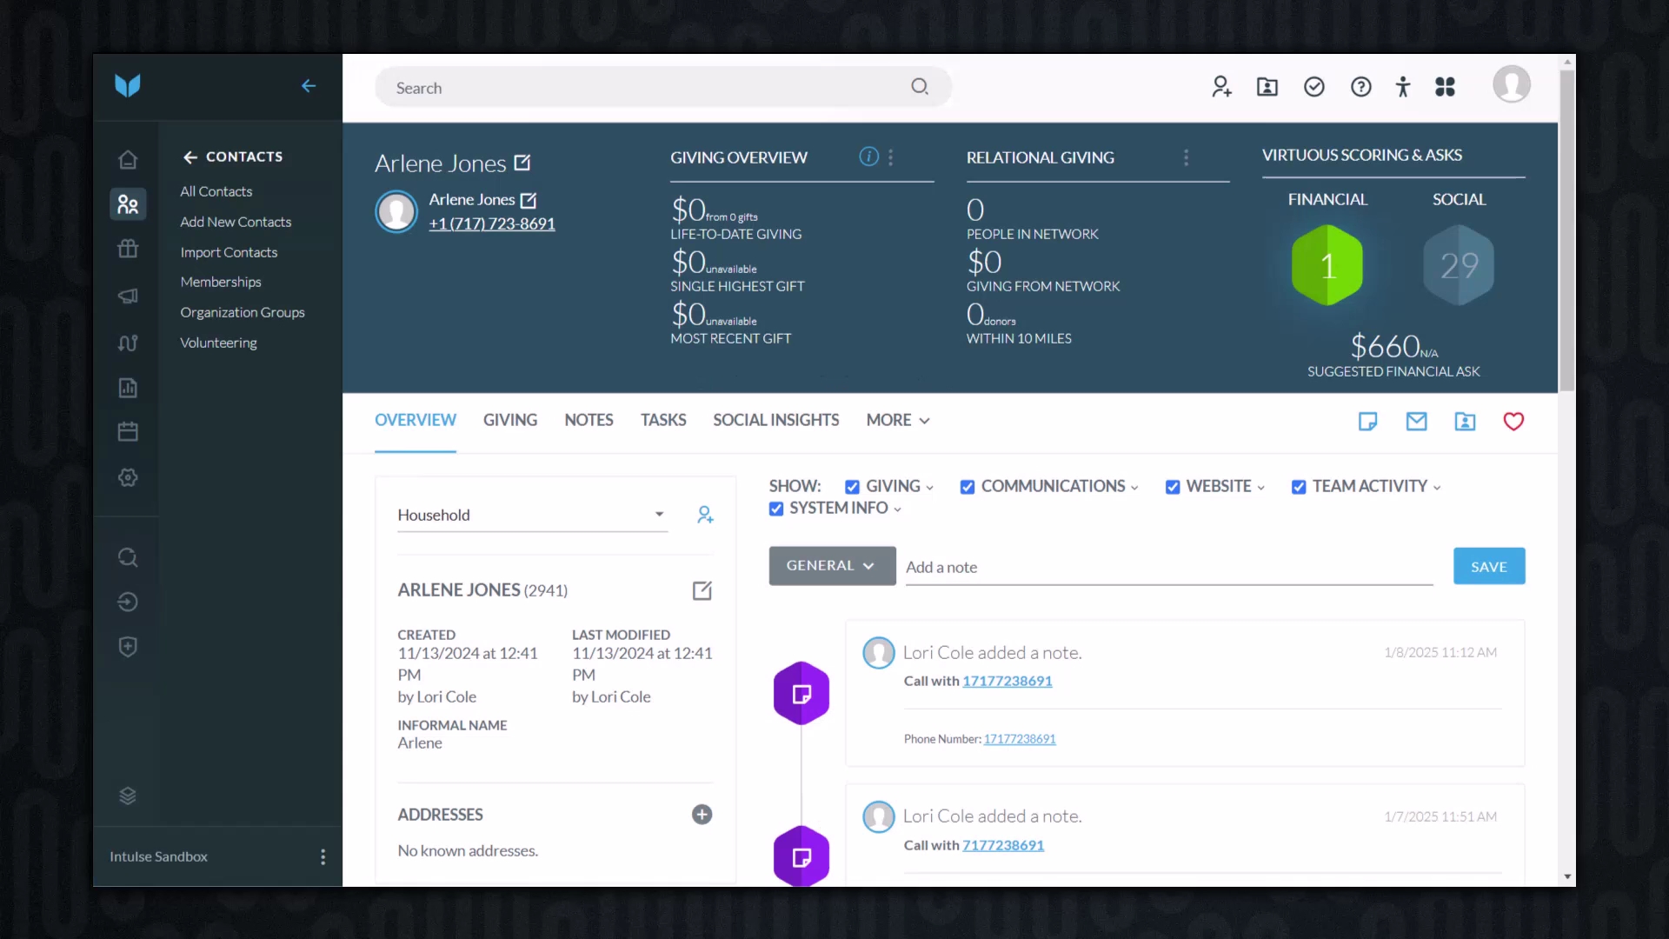Click the add contact icon in top bar
This screenshot has width=1669, height=939.
tap(1221, 87)
